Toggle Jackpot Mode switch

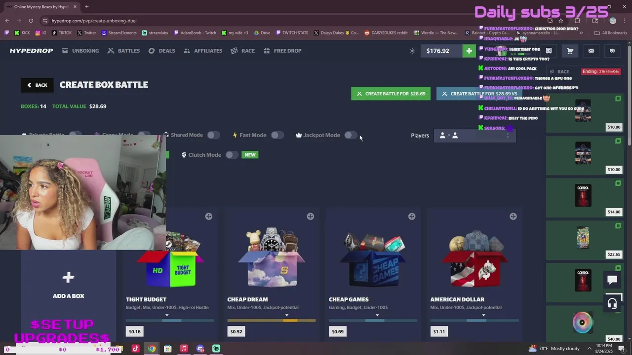[350, 135]
